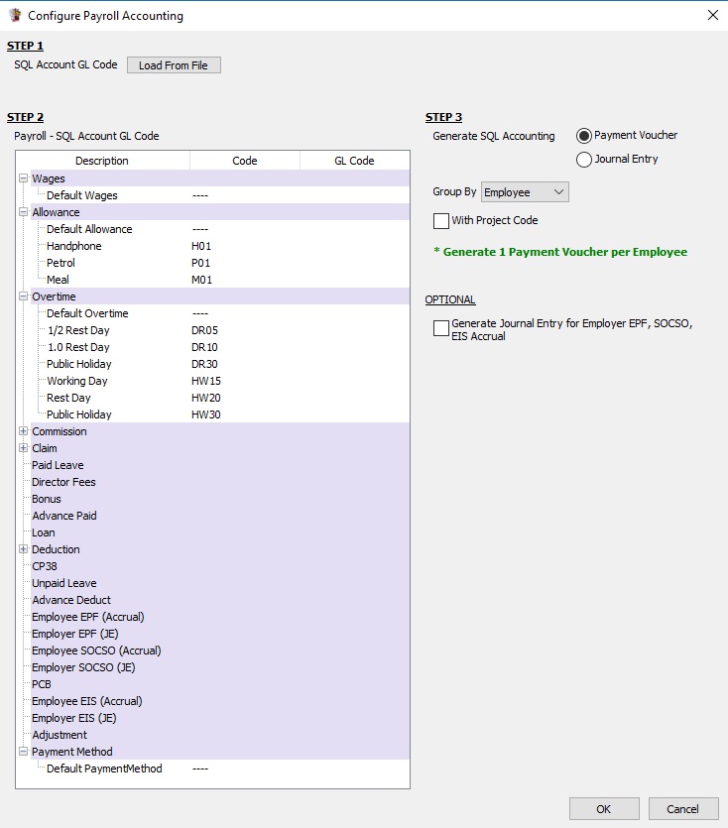Image resolution: width=728 pixels, height=828 pixels.
Task: Confirm settings with OK
Action: point(603,808)
